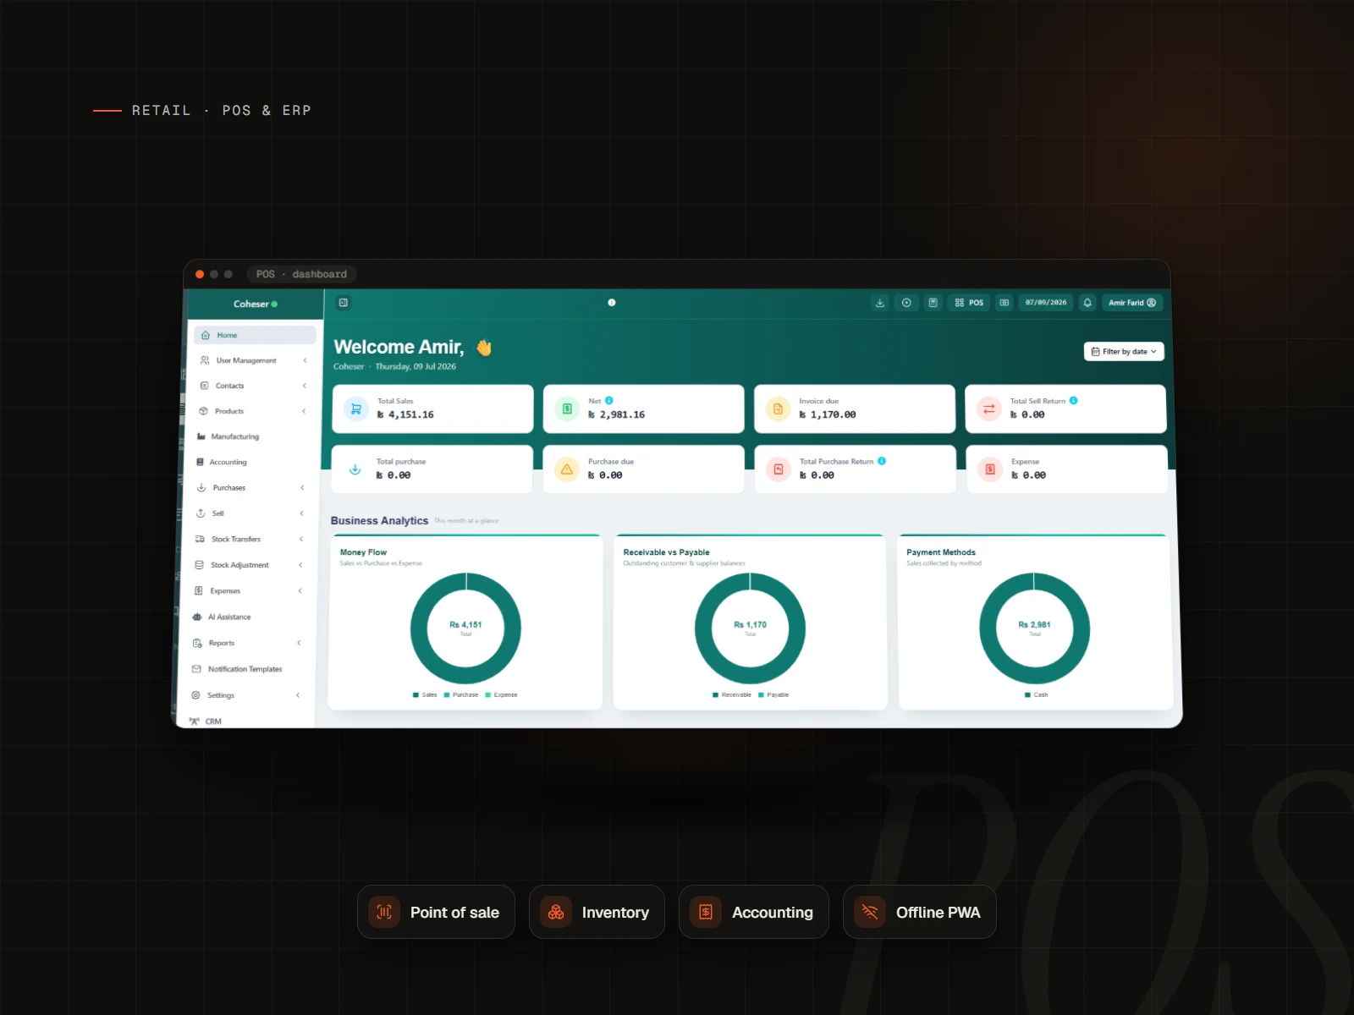1354x1015 pixels.
Task: Click the Total Purchase Return icon
Action: 779,469
